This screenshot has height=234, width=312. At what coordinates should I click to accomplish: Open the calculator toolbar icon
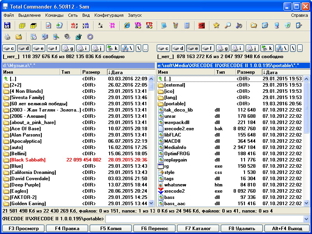187,25
